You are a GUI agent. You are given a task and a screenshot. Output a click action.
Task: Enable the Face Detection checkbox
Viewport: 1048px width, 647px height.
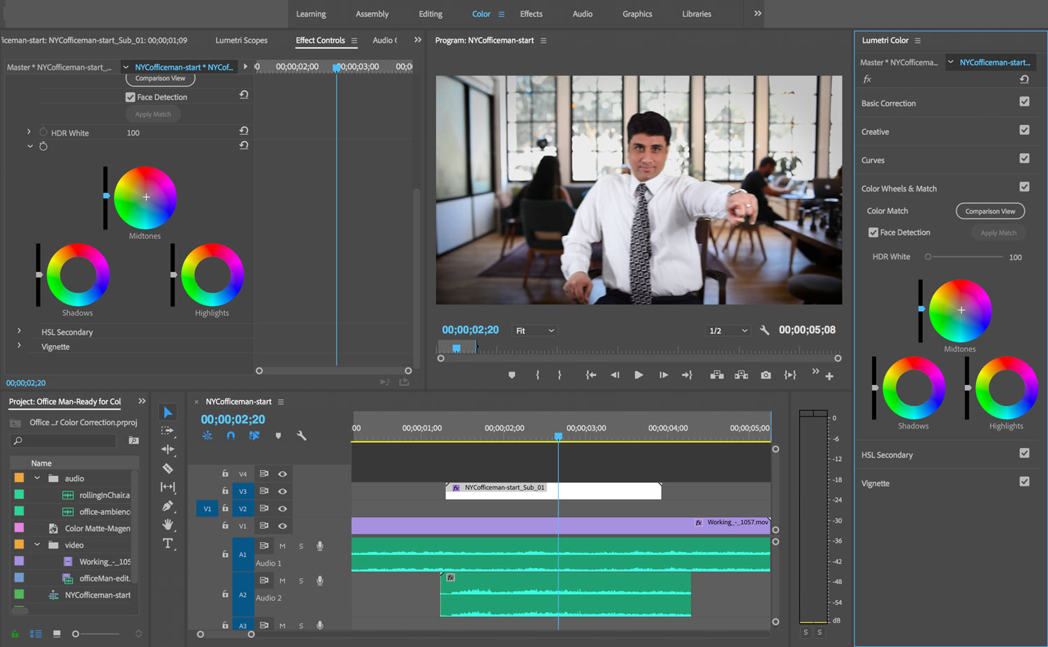pos(873,232)
